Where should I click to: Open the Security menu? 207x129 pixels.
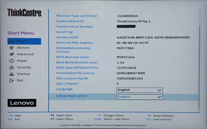(24, 67)
